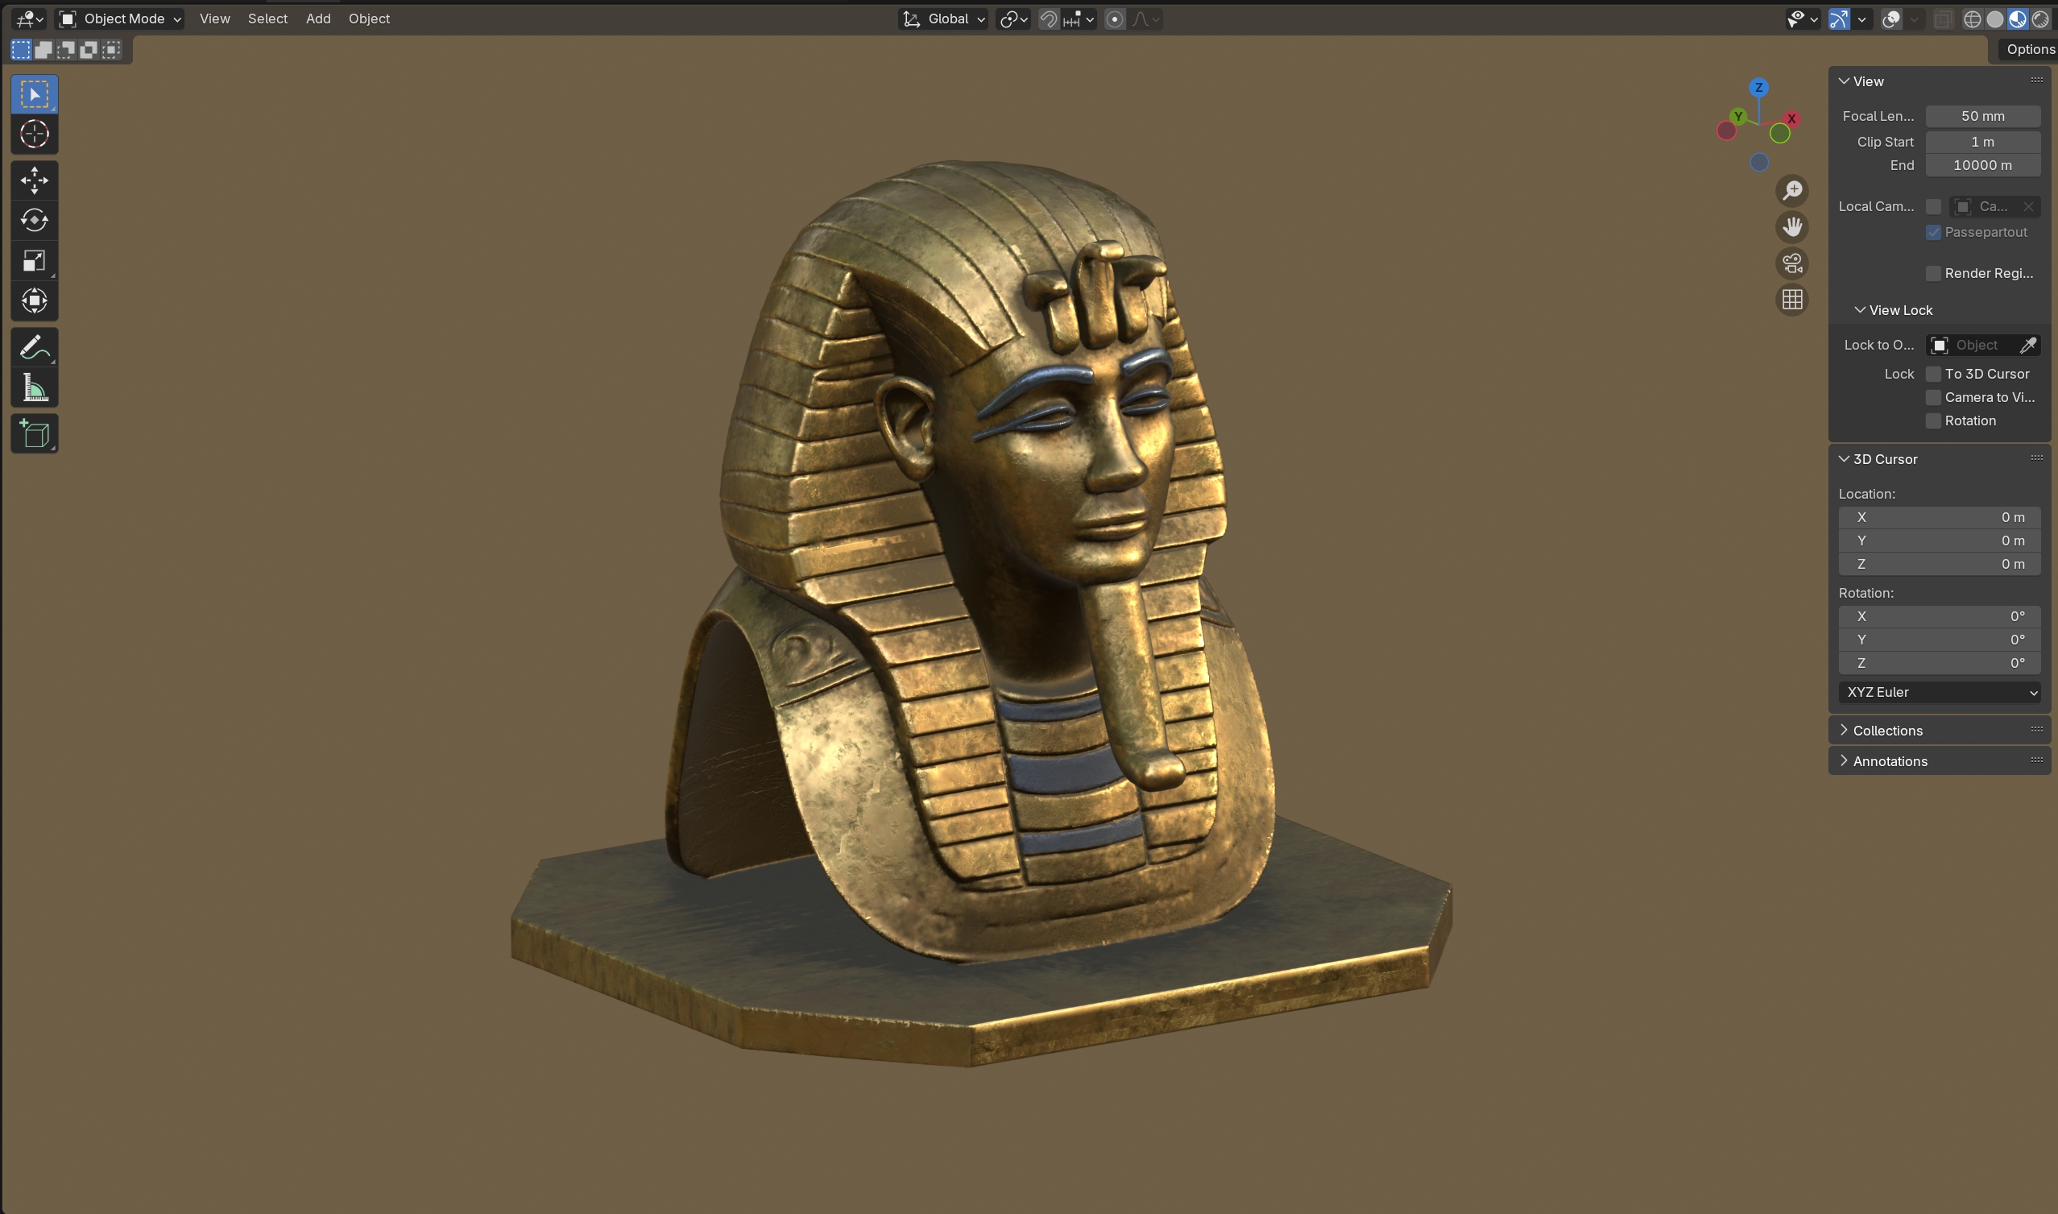Choose the Rotate tool

click(x=35, y=220)
